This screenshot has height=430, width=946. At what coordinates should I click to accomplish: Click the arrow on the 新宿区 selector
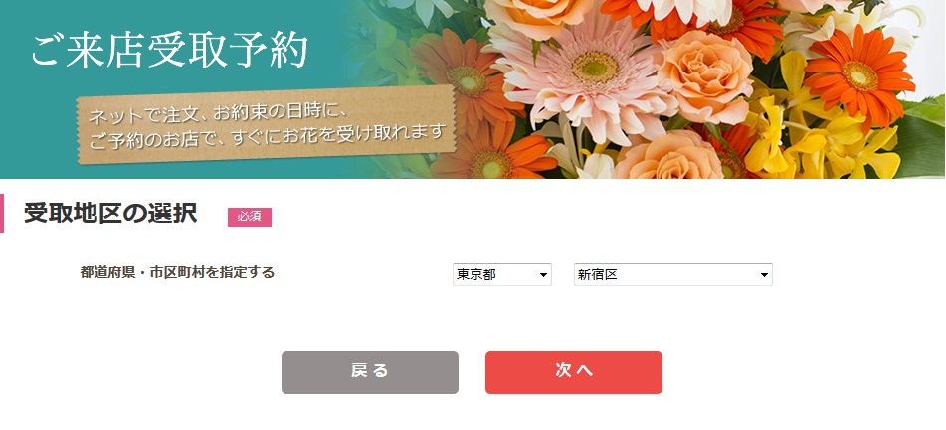[x=764, y=275]
